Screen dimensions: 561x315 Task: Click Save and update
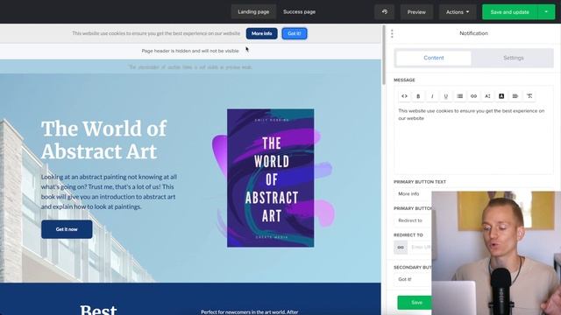509,12
